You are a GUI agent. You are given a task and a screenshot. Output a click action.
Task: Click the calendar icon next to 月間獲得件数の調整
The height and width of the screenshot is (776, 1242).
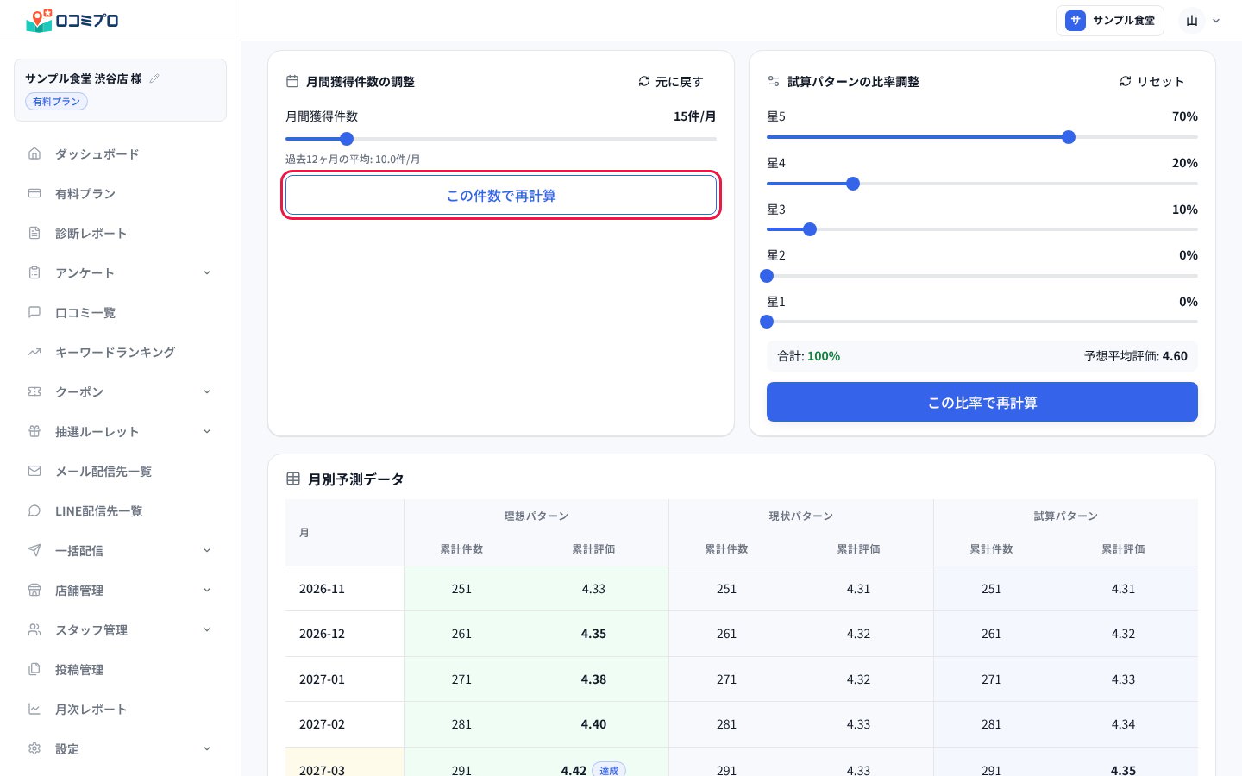tap(292, 81)
